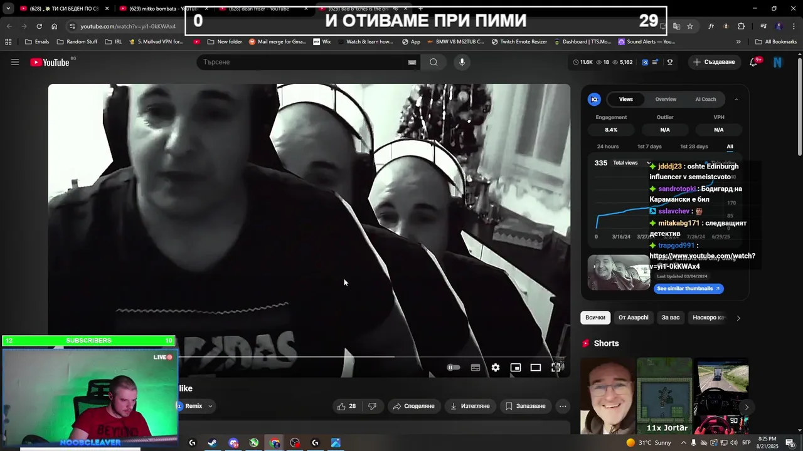Open the vidIQ video thumbnail preview

[619, 272]
